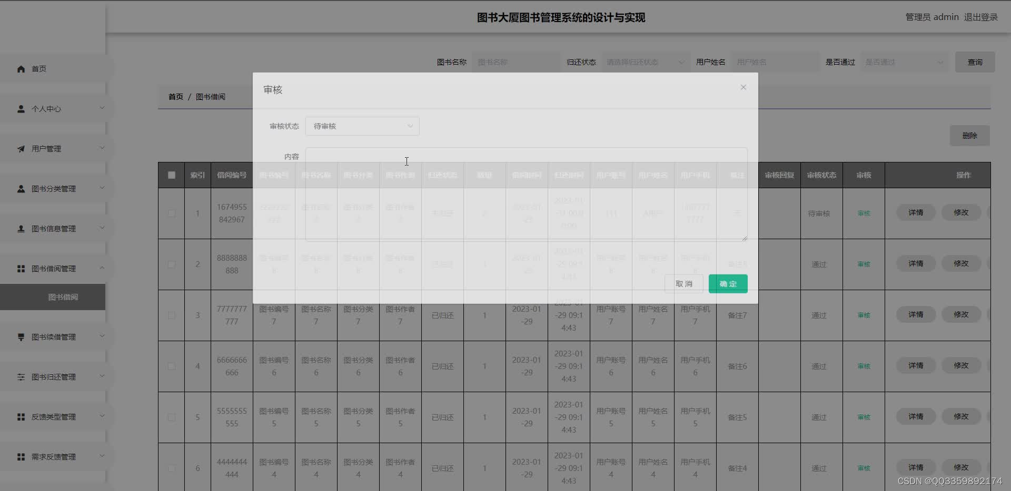
Task: Check the checkbox for row 5
Action: pyautogui.click(x=172, y=417)
